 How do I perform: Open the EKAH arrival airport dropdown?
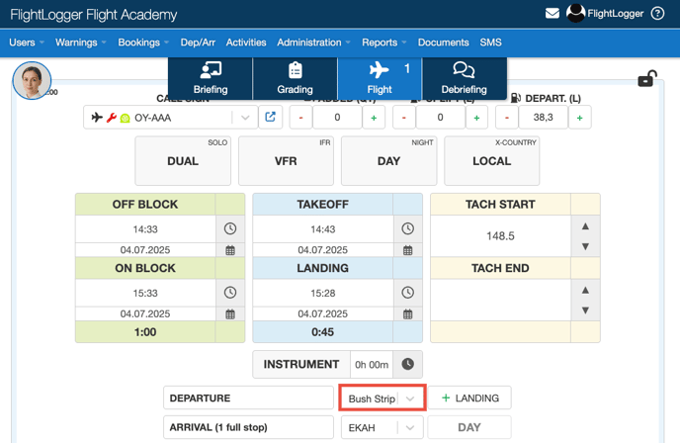[382, 427]
